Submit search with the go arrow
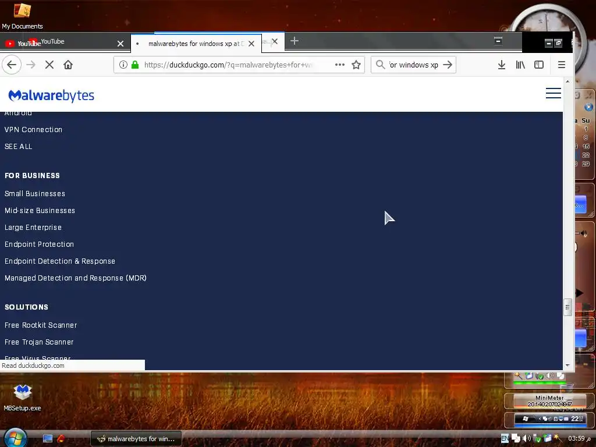Image resolution: width=596 pixels, height=447 pixels. pyautogui.click(x=448, y=65)
